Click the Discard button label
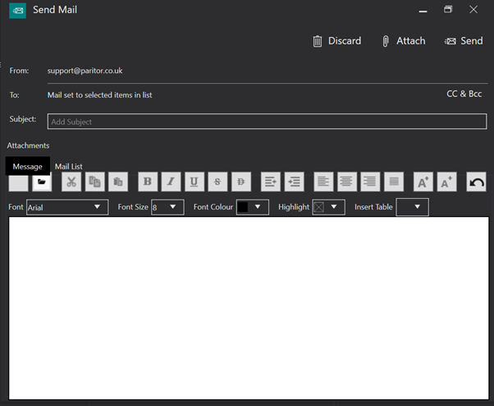This screenshot has width=494, height=406. (345, 41)
